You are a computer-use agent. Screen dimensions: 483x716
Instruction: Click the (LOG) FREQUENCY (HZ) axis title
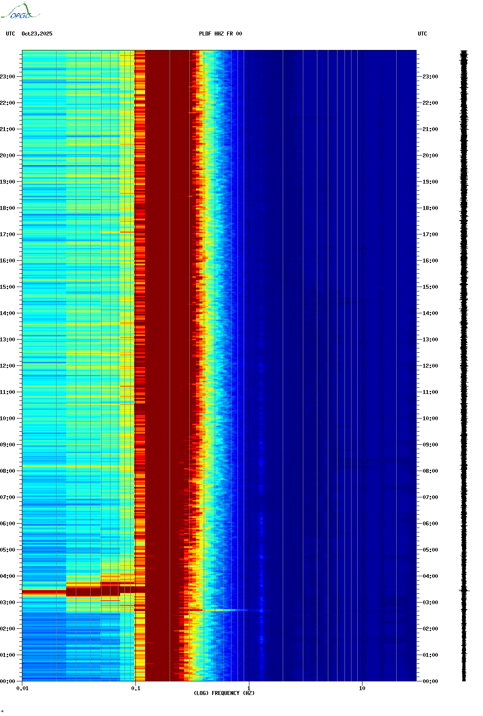coord(224,693)
